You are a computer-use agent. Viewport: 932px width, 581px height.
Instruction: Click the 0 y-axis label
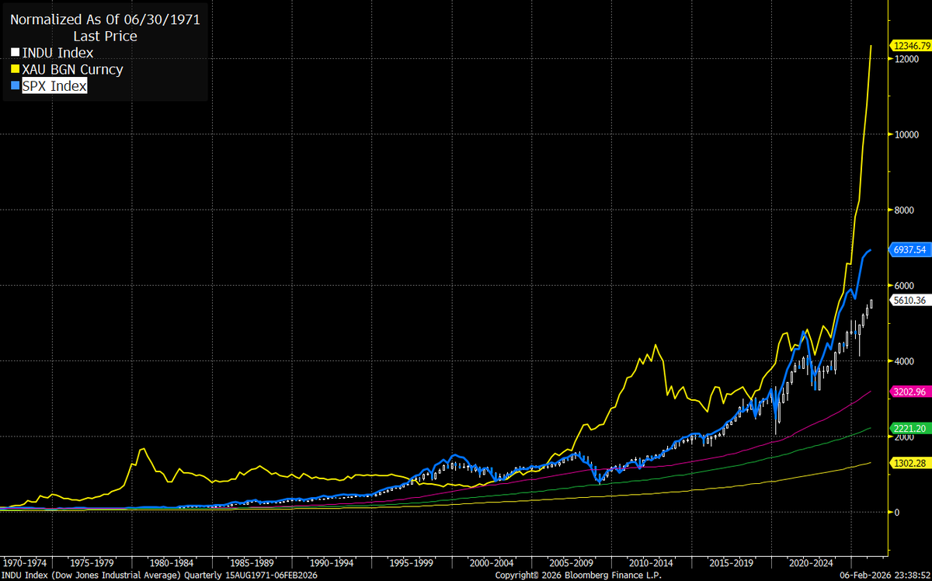tap(899, 512)
